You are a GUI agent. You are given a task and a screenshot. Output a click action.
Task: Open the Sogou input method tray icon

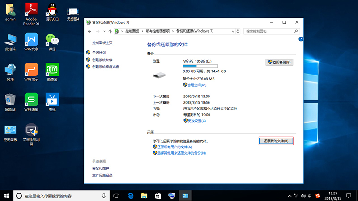click(x=318, y=196)
